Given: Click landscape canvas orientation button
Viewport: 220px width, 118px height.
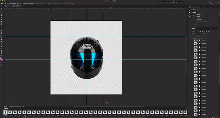Looking at the screenshot, I should coord(200,19).
